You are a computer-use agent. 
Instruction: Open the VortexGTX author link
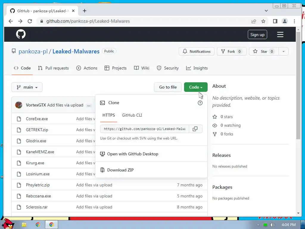pos(36,105)
